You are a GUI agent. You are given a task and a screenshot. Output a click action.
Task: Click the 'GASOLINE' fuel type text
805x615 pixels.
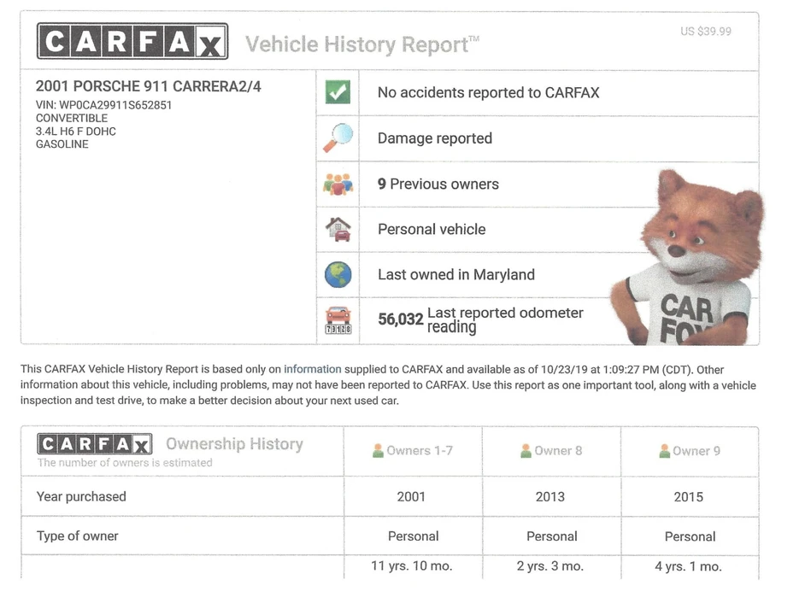coord(62,144)
